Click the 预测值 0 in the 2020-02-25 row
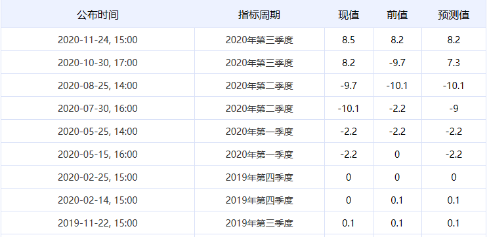Image resolution: width=489 pixels, height=237 pixels. pos(454,177)
